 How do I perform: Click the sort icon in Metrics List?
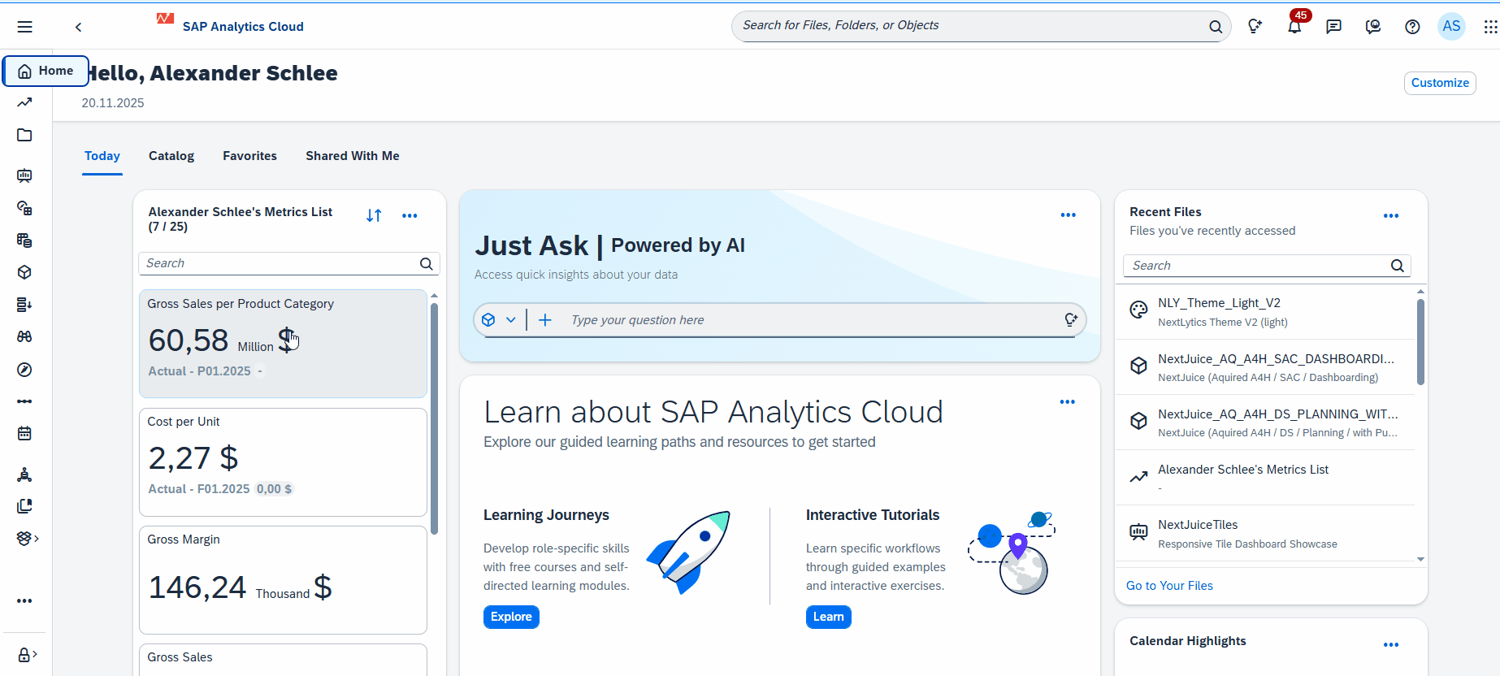374,215
